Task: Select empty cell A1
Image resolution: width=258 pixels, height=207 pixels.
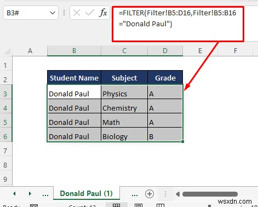Action: pos(30,64)
